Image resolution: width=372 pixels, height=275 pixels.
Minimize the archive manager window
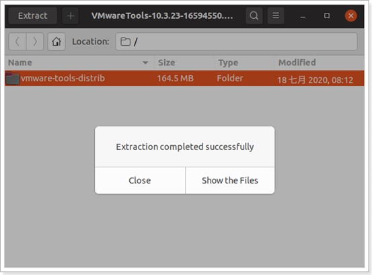tap(303, 16)
